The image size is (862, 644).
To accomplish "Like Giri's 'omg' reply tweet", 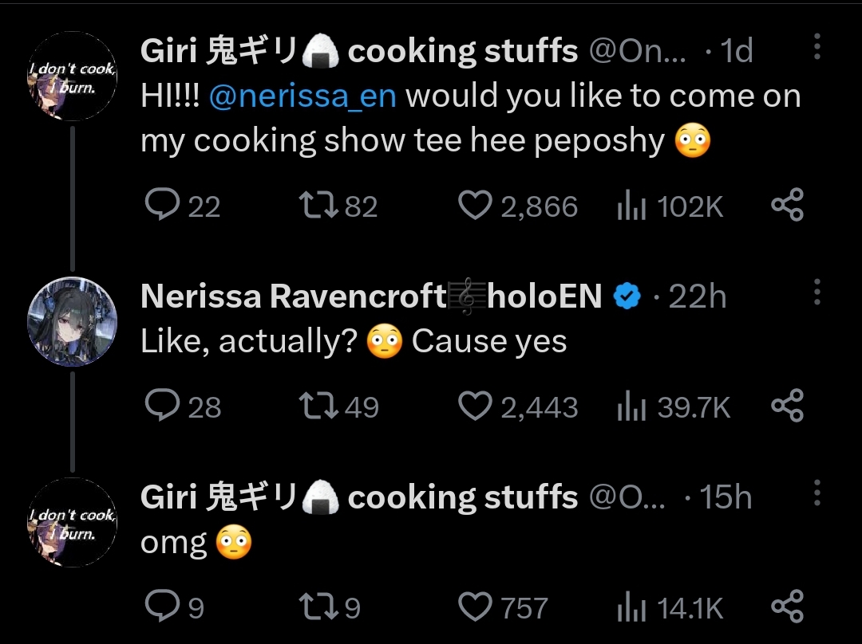I will click(476, 608).
